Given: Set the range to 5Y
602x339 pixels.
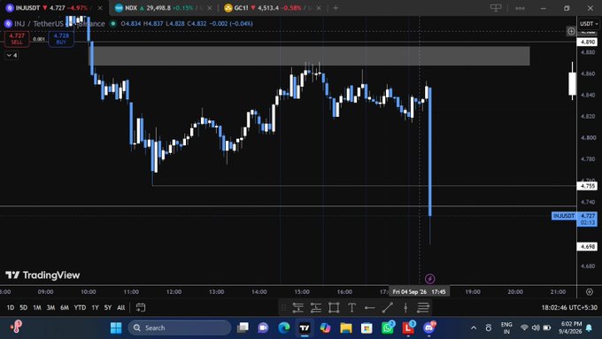Looking at the screenshot, I should [x=108, y=307].
